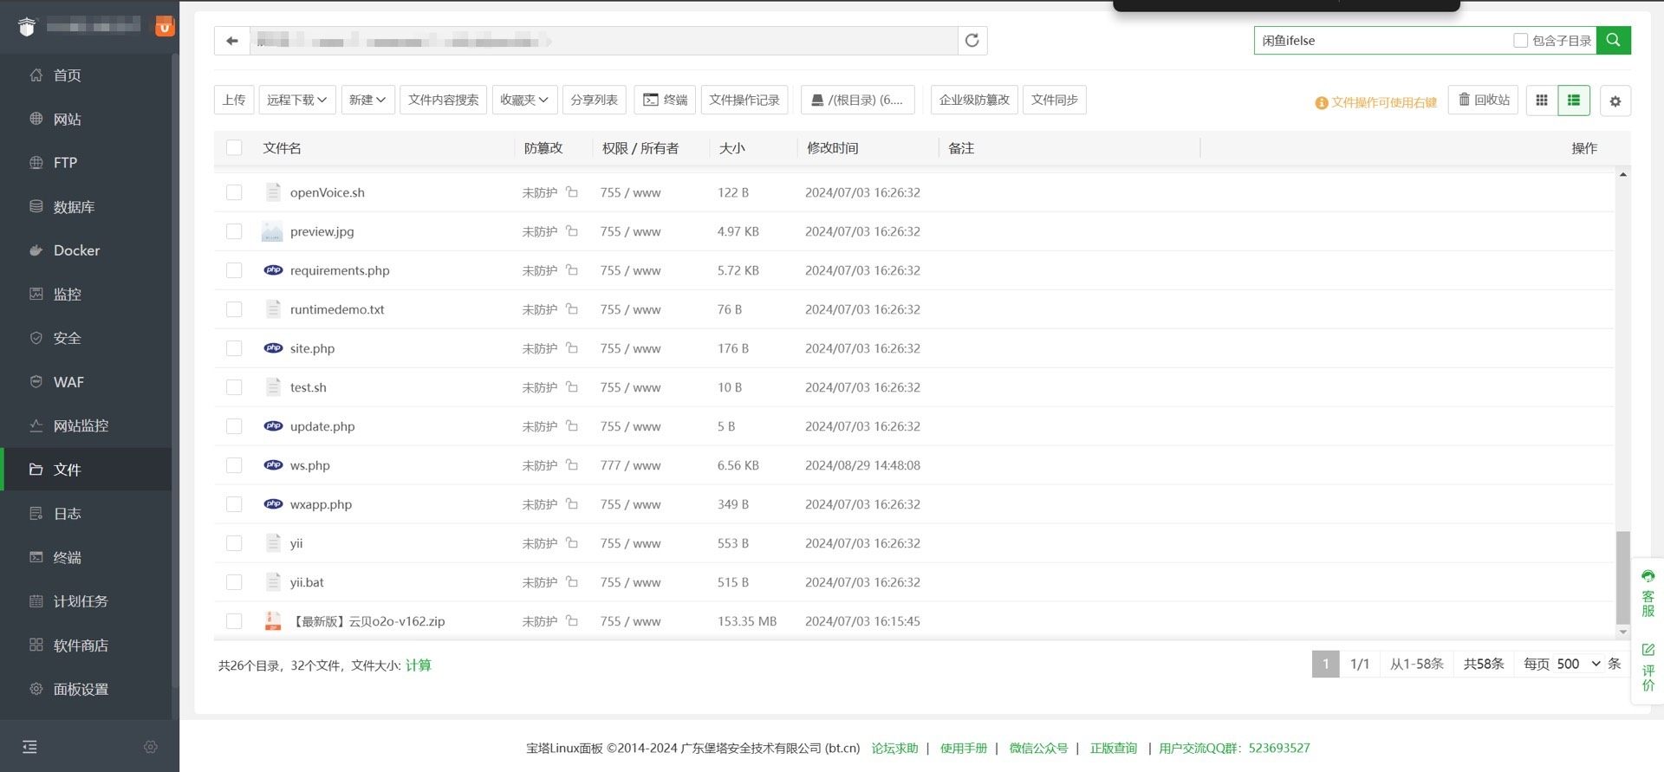The width and height of the screenshot is (1664, 772).
Task: Go to the WAF sidebar section
Action: click(x=68, y=382)
